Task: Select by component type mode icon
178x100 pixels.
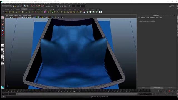Action: (x=27, y=6)
